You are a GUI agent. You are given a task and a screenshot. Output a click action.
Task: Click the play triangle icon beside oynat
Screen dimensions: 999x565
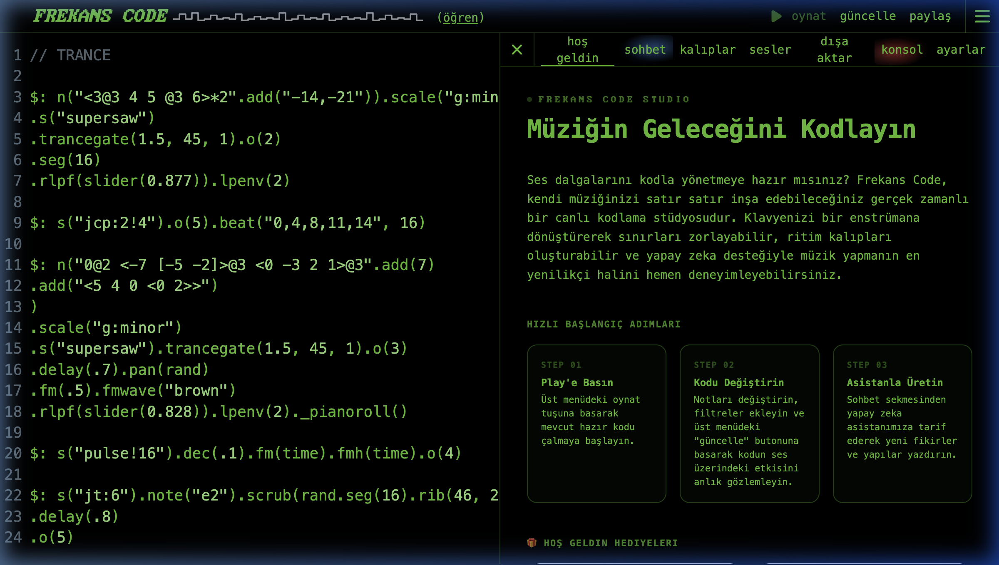click(x=776, y=17)
